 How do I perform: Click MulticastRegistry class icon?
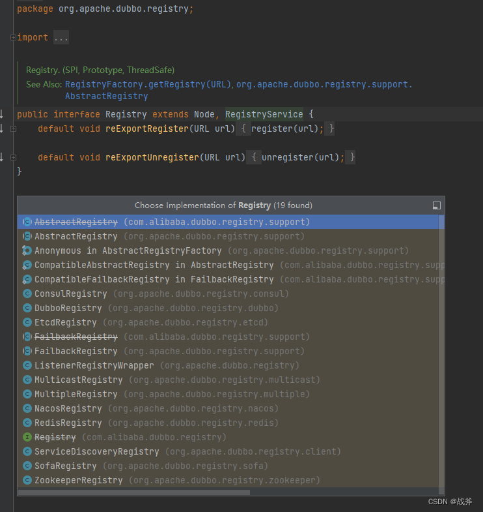(x=27, y=380)
